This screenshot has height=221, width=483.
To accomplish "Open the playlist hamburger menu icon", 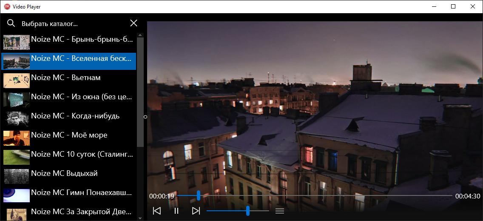I will click(279, 211).
